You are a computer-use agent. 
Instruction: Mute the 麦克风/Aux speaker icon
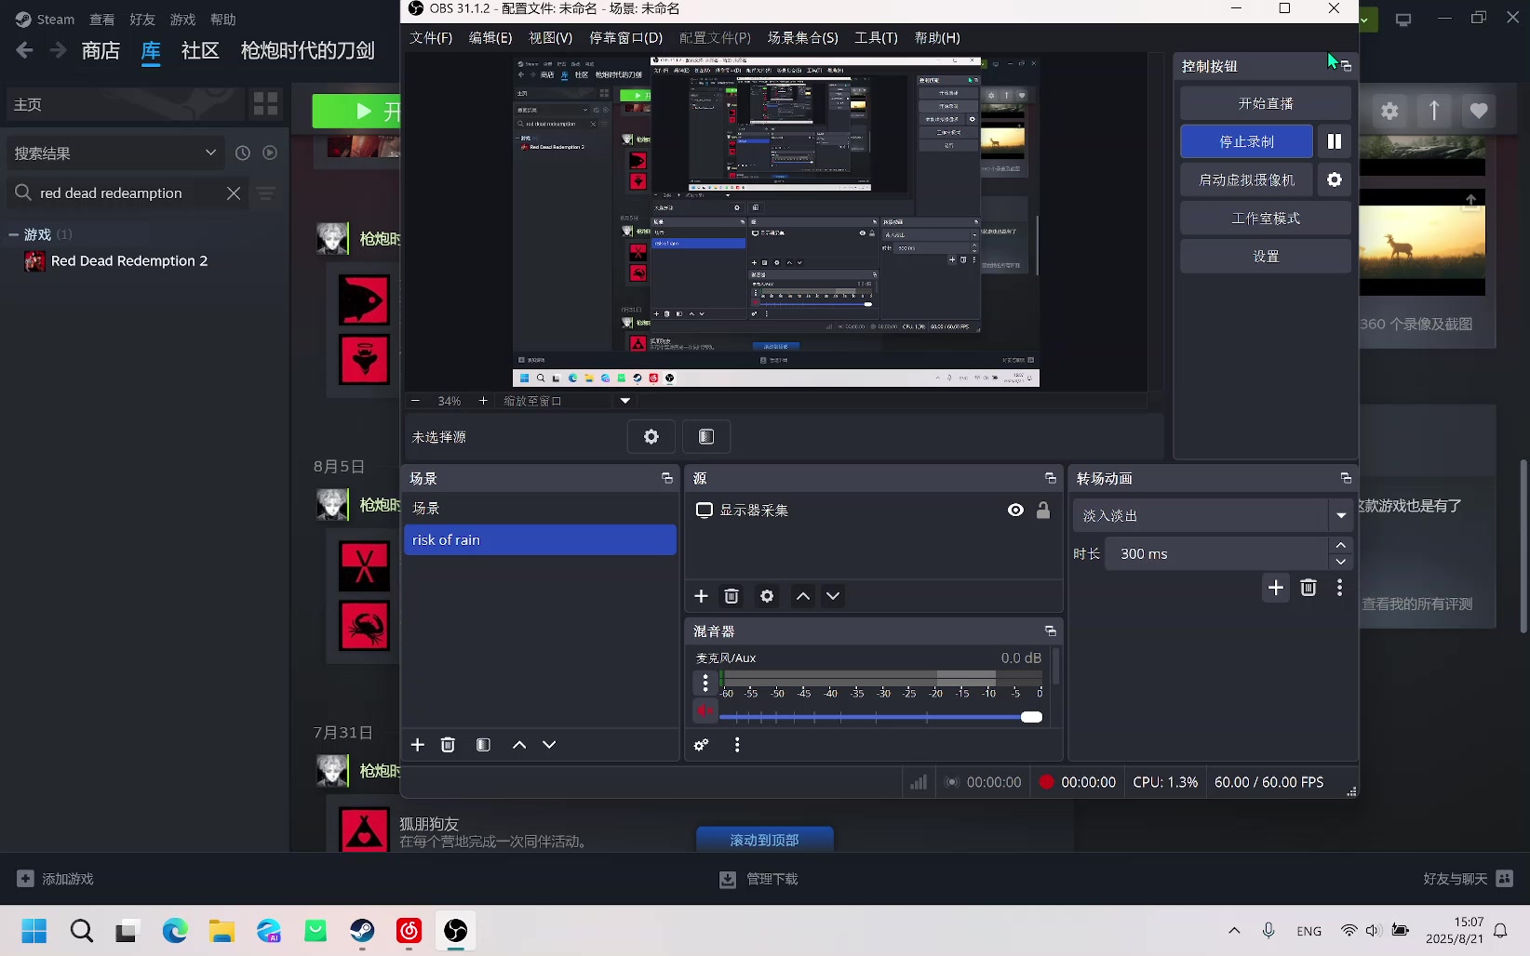705,711
